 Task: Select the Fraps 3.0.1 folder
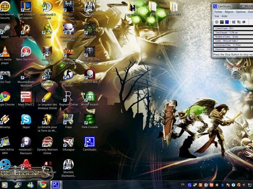(x=174, y=9)
